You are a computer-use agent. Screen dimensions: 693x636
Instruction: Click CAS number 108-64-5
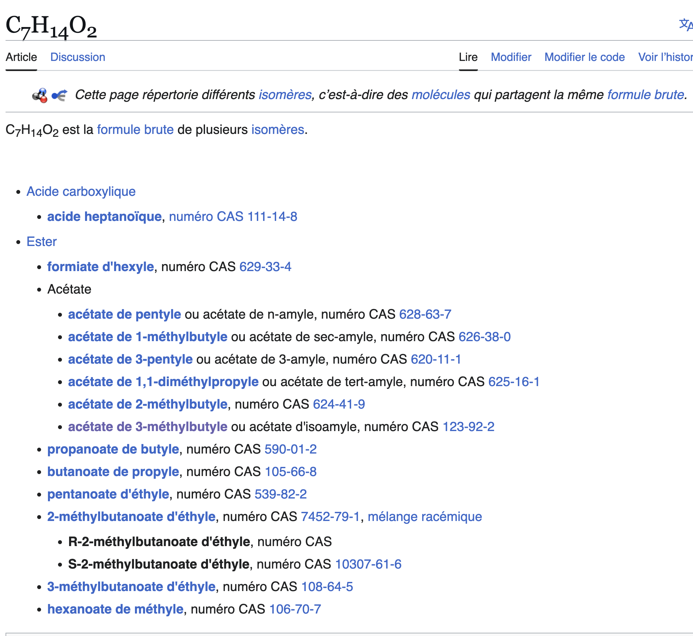click(x=327, y=587)
